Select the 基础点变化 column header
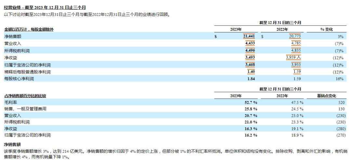The height and width of the screenshot is (160, 351). click(326, 96)
